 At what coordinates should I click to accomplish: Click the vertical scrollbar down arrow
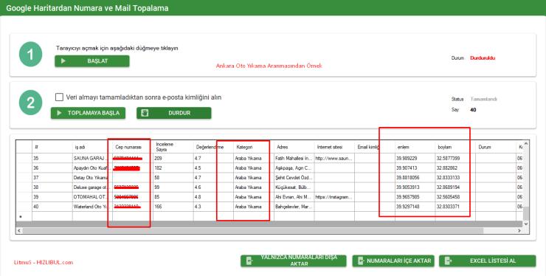pos(526,224)
